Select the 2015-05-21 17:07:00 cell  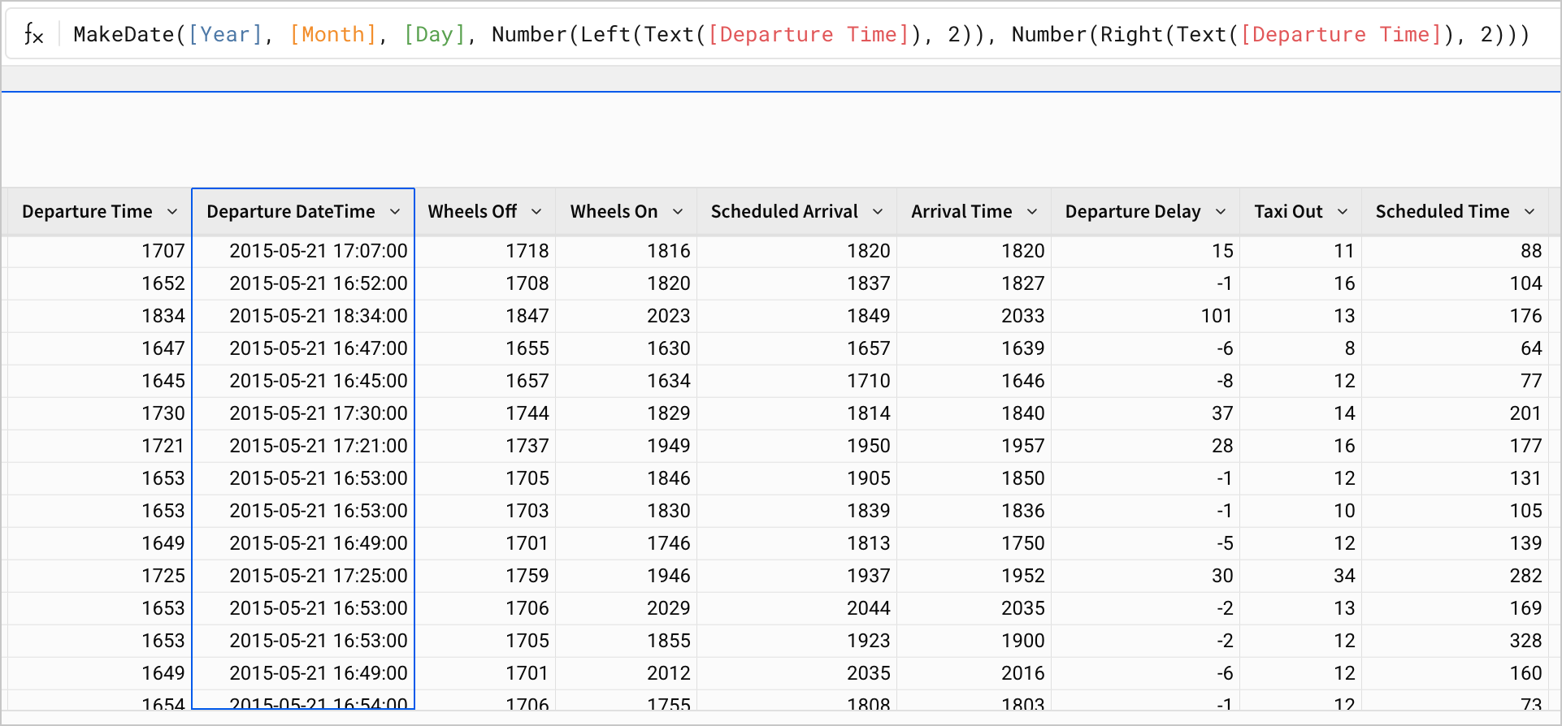click(x=318, y=251)
